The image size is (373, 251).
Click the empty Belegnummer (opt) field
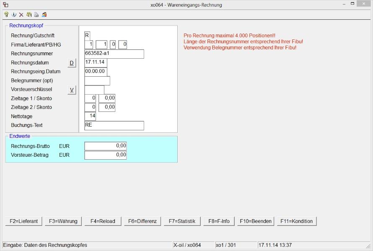pos(97,80)
